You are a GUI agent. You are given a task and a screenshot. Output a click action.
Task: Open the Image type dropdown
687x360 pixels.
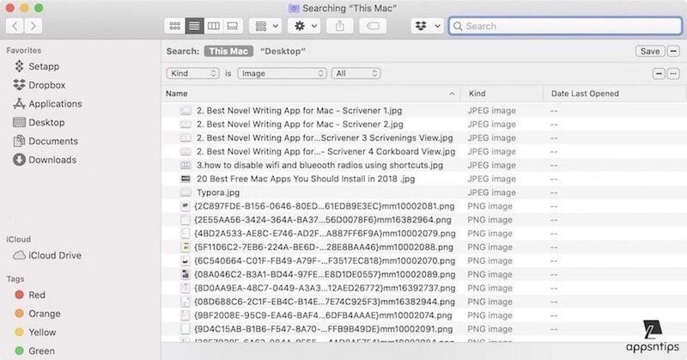point(282,74)
